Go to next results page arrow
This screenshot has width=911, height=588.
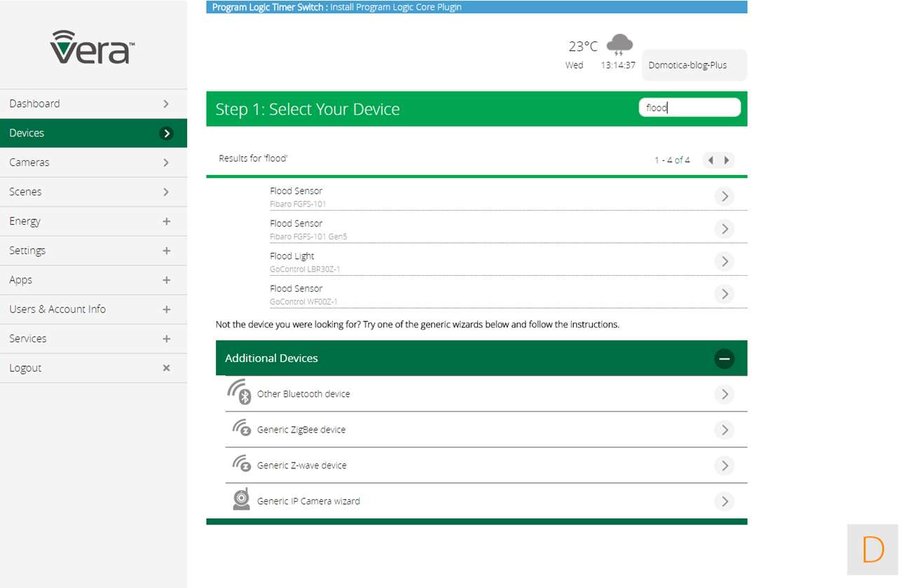727,160
